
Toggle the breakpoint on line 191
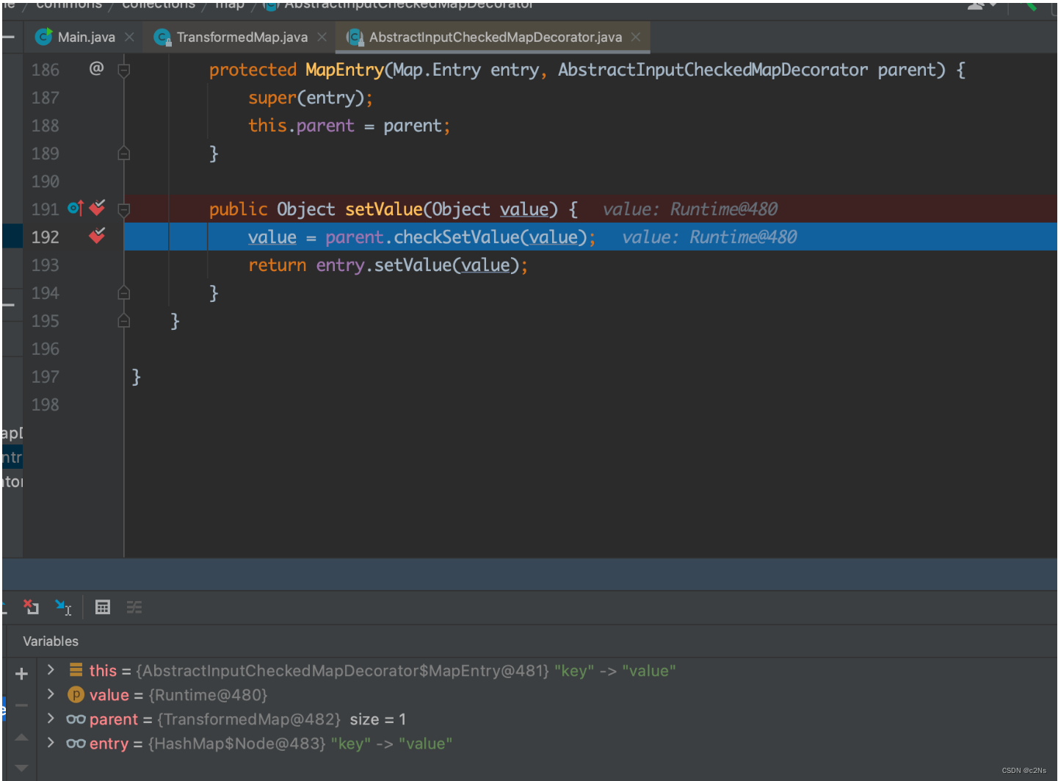(97, 209)
